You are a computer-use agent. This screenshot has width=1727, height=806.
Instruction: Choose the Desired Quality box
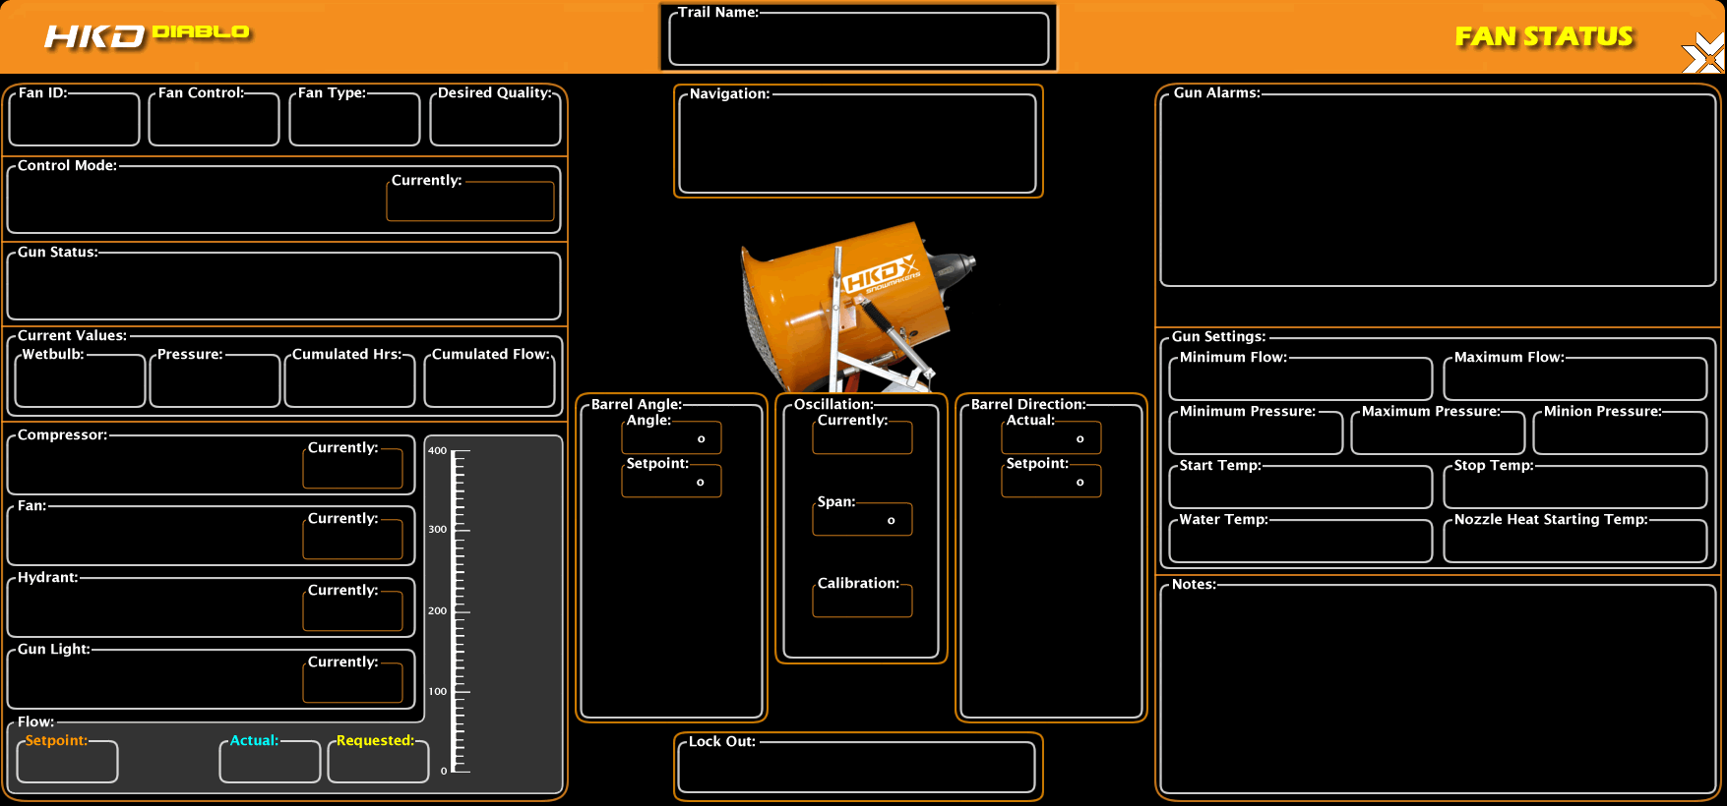click(x=495, y=122)
